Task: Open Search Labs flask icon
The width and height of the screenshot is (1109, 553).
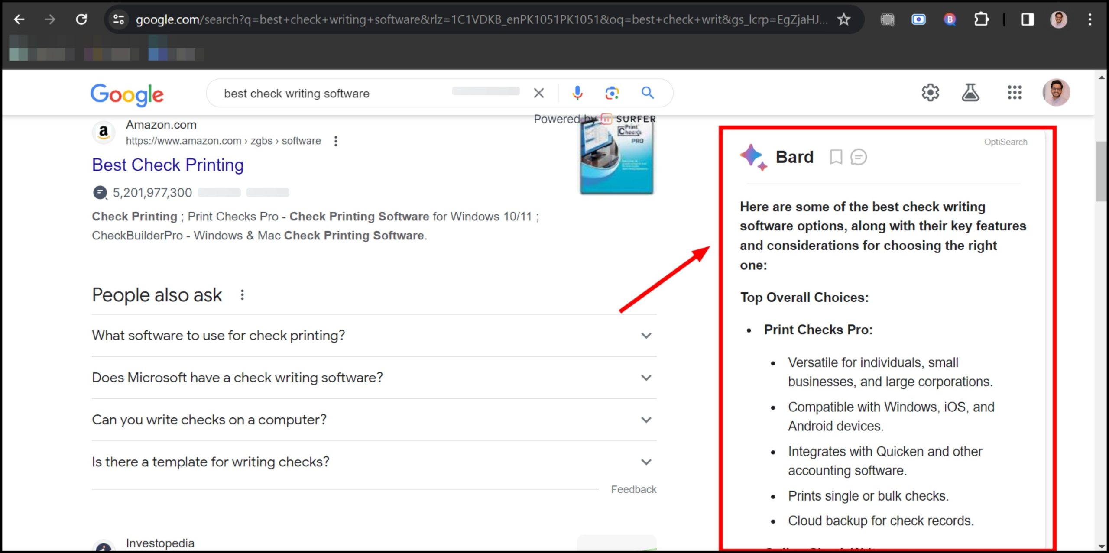Action: 970,93
